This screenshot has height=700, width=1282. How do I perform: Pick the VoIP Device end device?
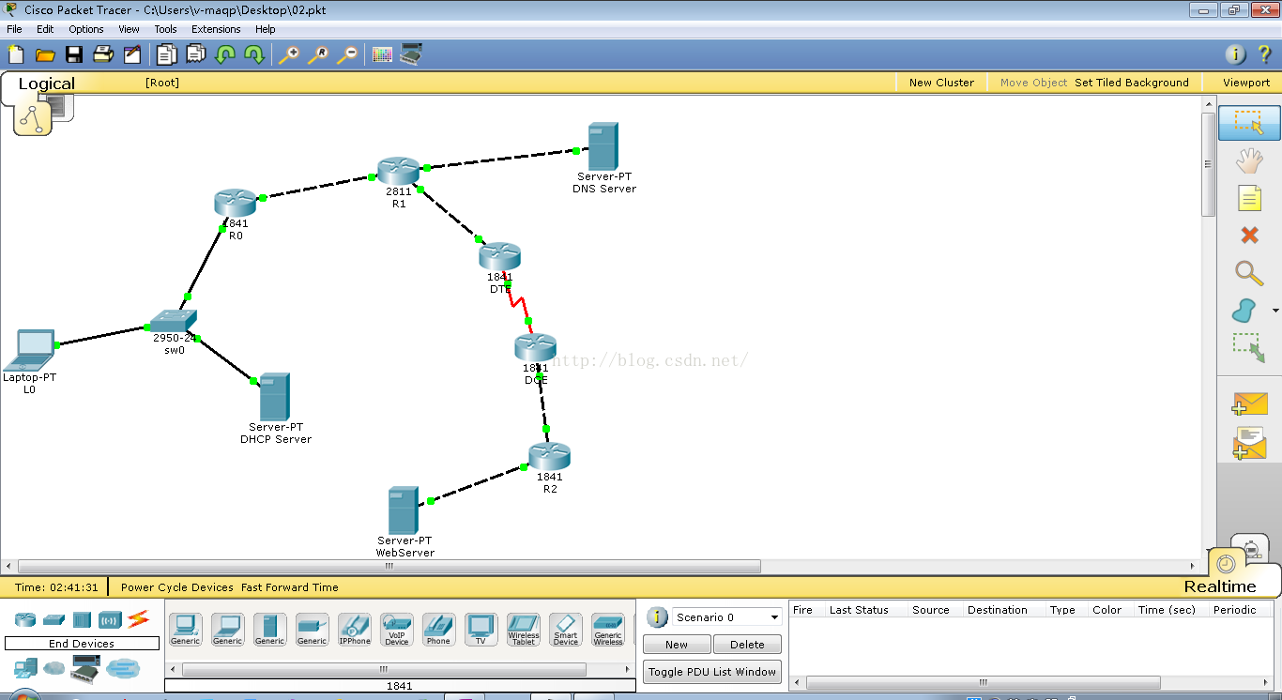(397, 630)
